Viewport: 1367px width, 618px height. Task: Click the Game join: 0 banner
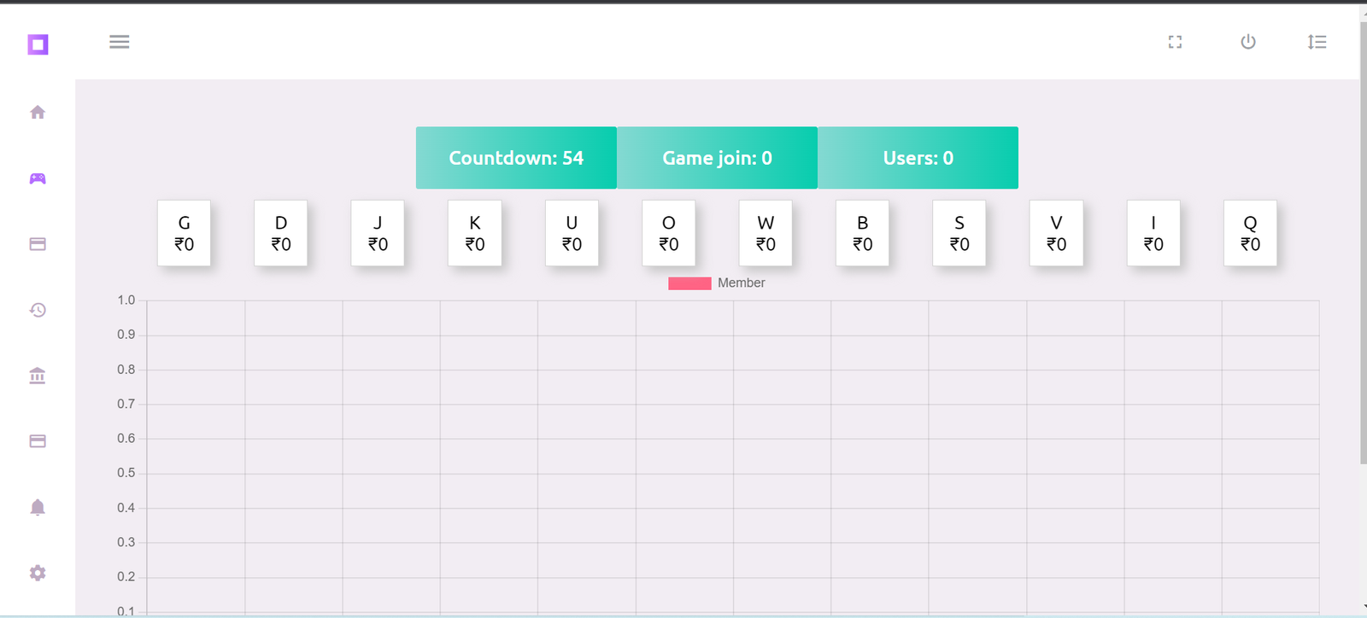click(x=717, y=158)
